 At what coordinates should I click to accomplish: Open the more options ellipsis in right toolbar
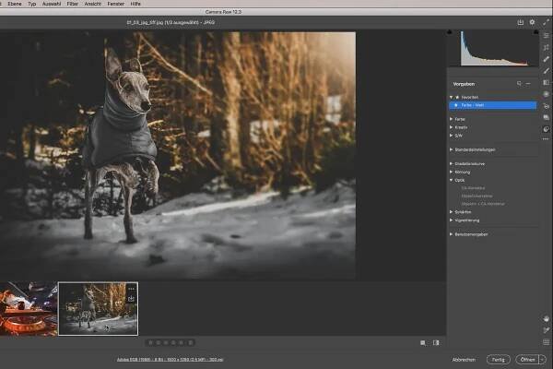pyautogui.click(x=546, y=139)
